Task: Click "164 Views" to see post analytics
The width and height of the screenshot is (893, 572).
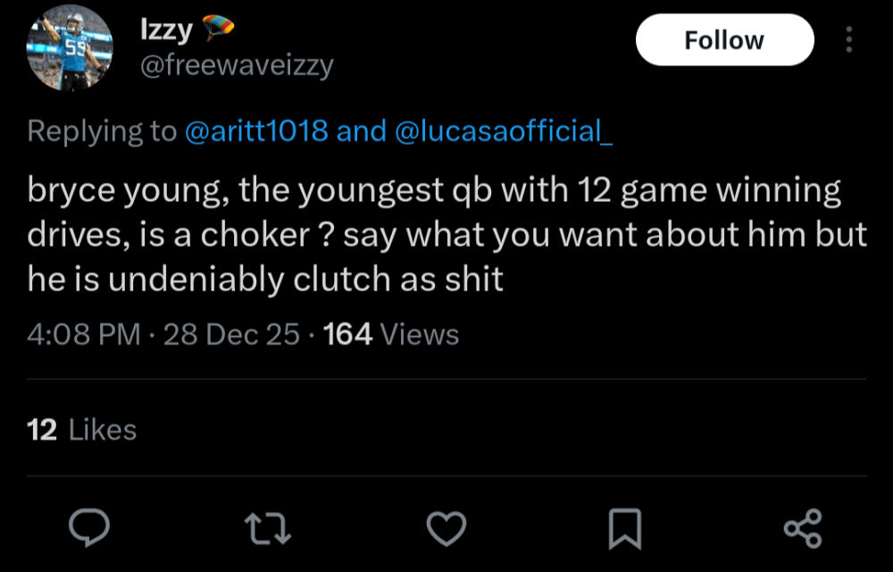Action: click(390, 333)
